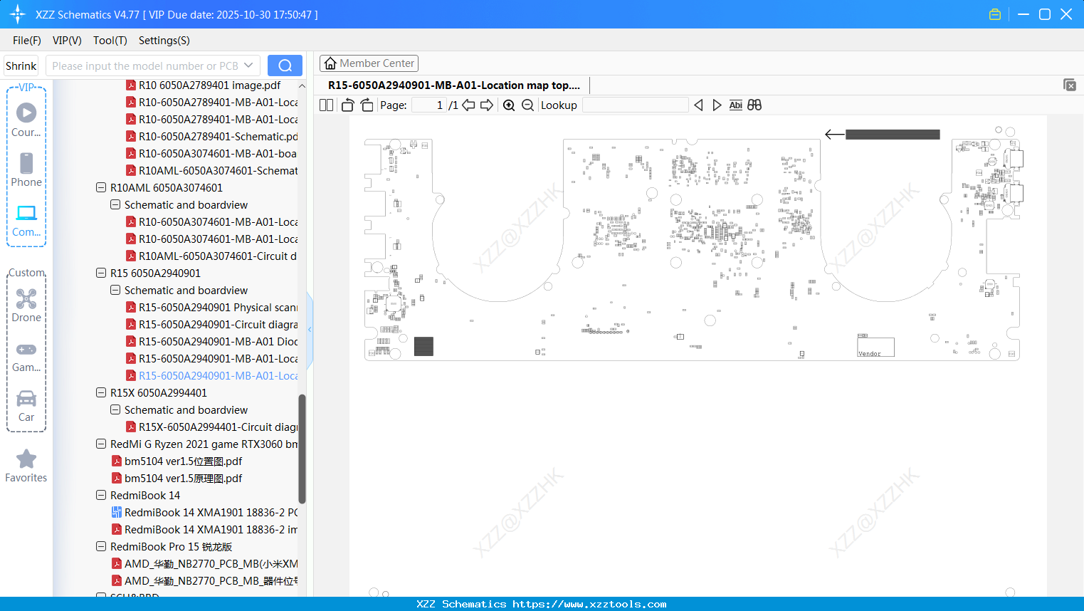Click the blue search magnifier button

point(285,66)
